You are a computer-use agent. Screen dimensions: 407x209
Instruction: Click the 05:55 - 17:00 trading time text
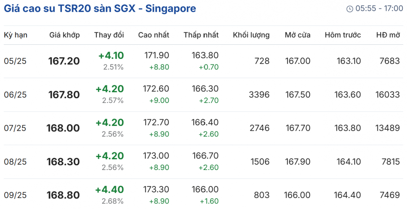point(379,9)
